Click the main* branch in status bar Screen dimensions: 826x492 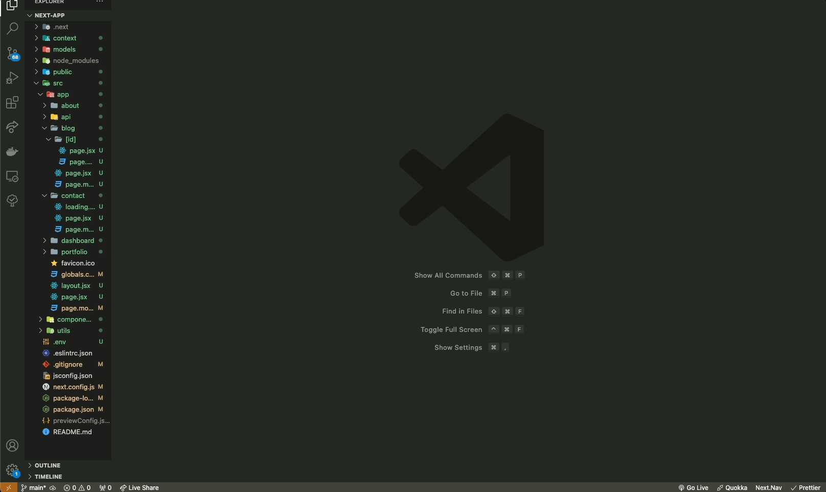33,487
